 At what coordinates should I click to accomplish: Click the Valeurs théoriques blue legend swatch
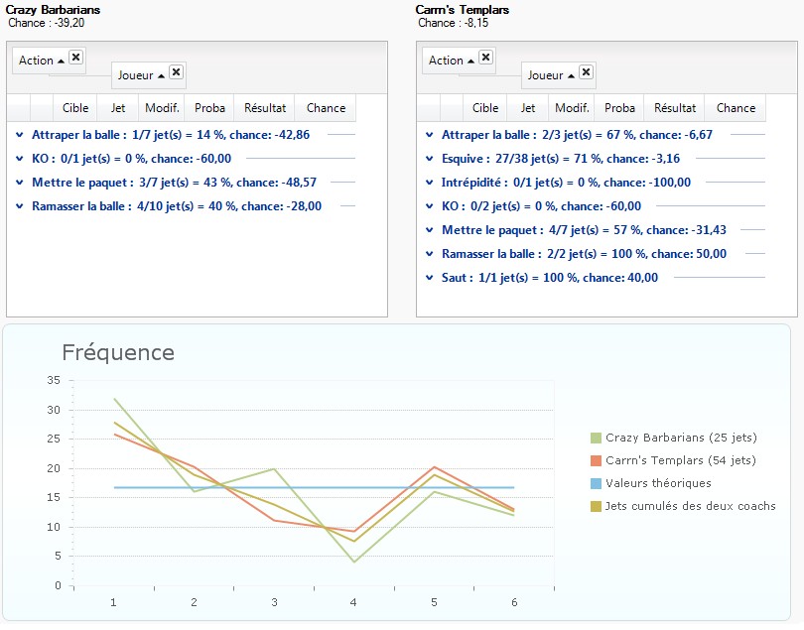click(596, 483)
